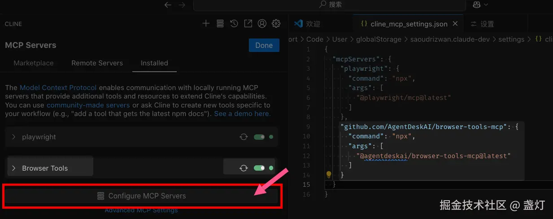553x219 pixels.
Task: Open Cline in editor popout icon
Action: point(248,24)
